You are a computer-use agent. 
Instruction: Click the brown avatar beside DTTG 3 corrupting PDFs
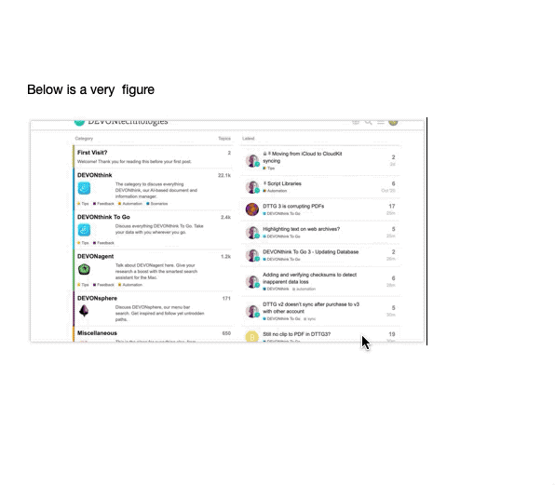252,209
